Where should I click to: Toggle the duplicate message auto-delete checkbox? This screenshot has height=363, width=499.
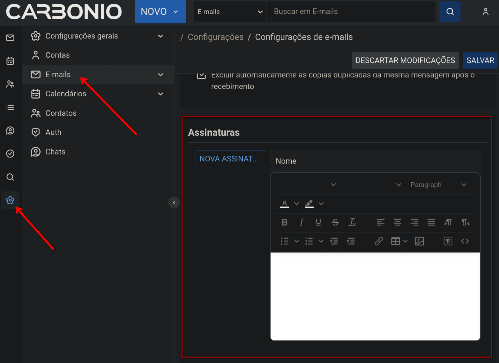pyautogui.click(x=201, y=75)
